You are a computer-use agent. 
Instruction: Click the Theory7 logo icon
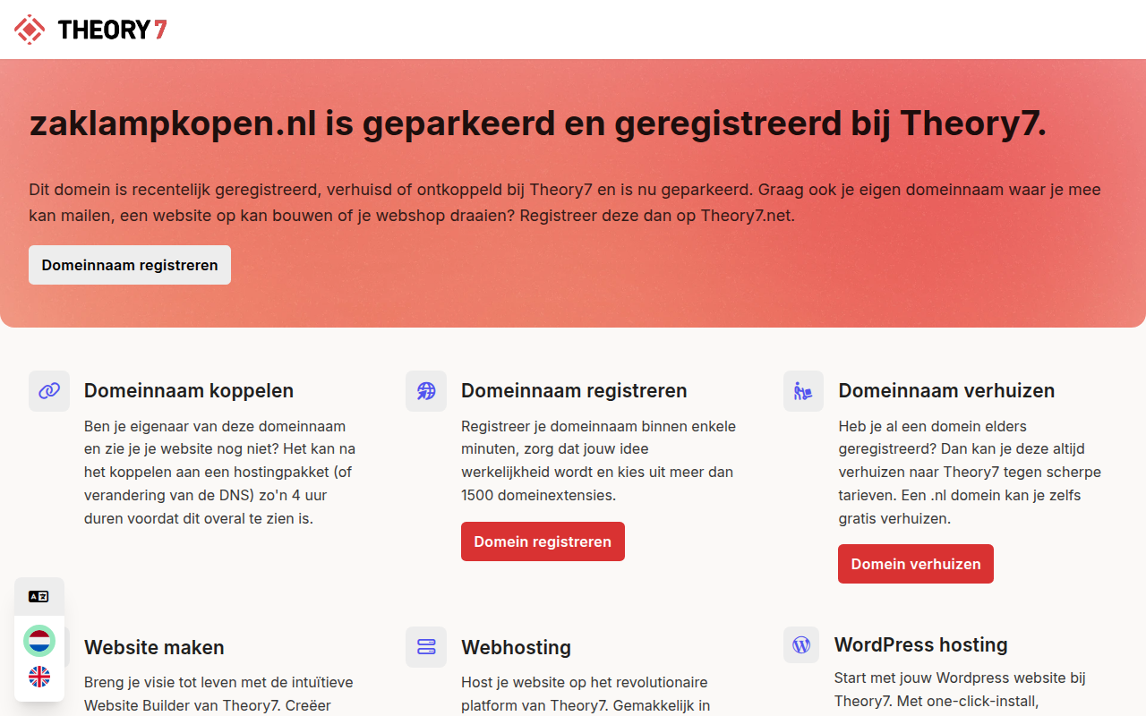click(x=30, y=30)
